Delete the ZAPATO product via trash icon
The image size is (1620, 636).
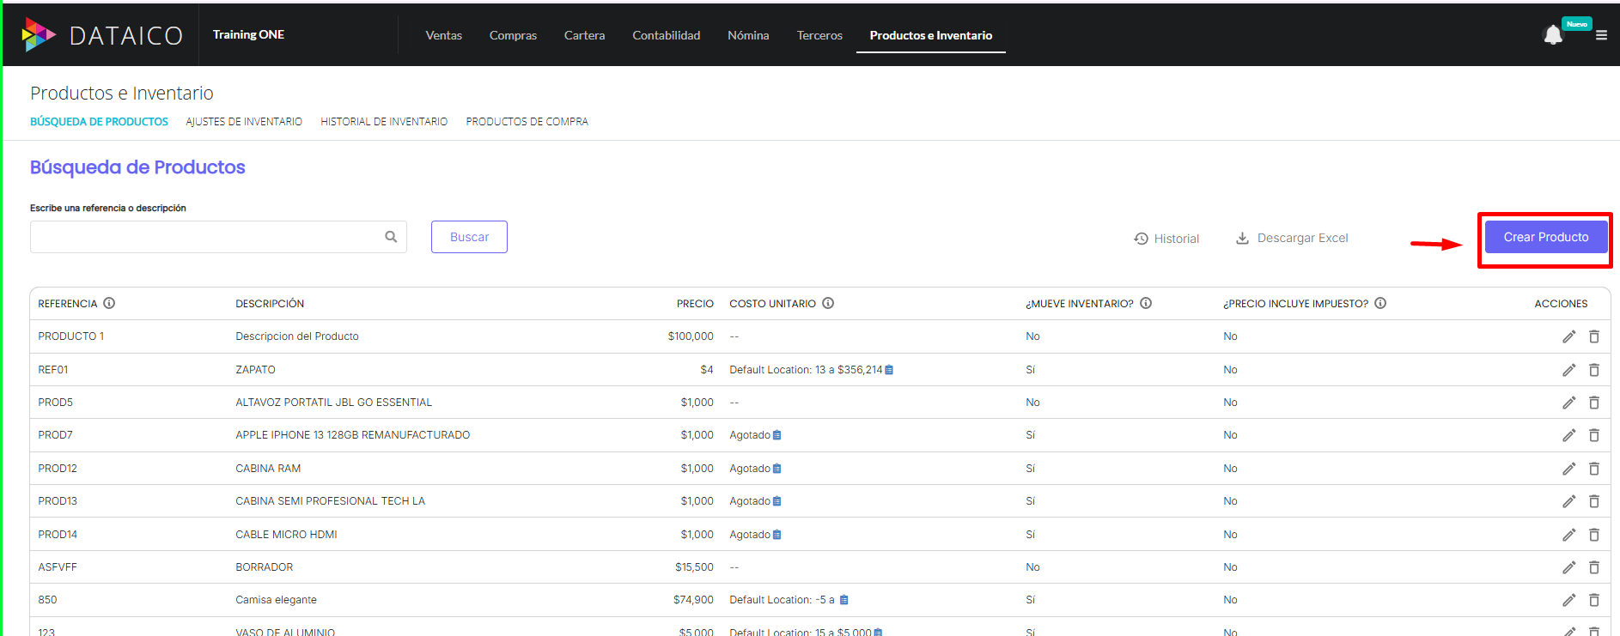click(x=1593, y=370)
